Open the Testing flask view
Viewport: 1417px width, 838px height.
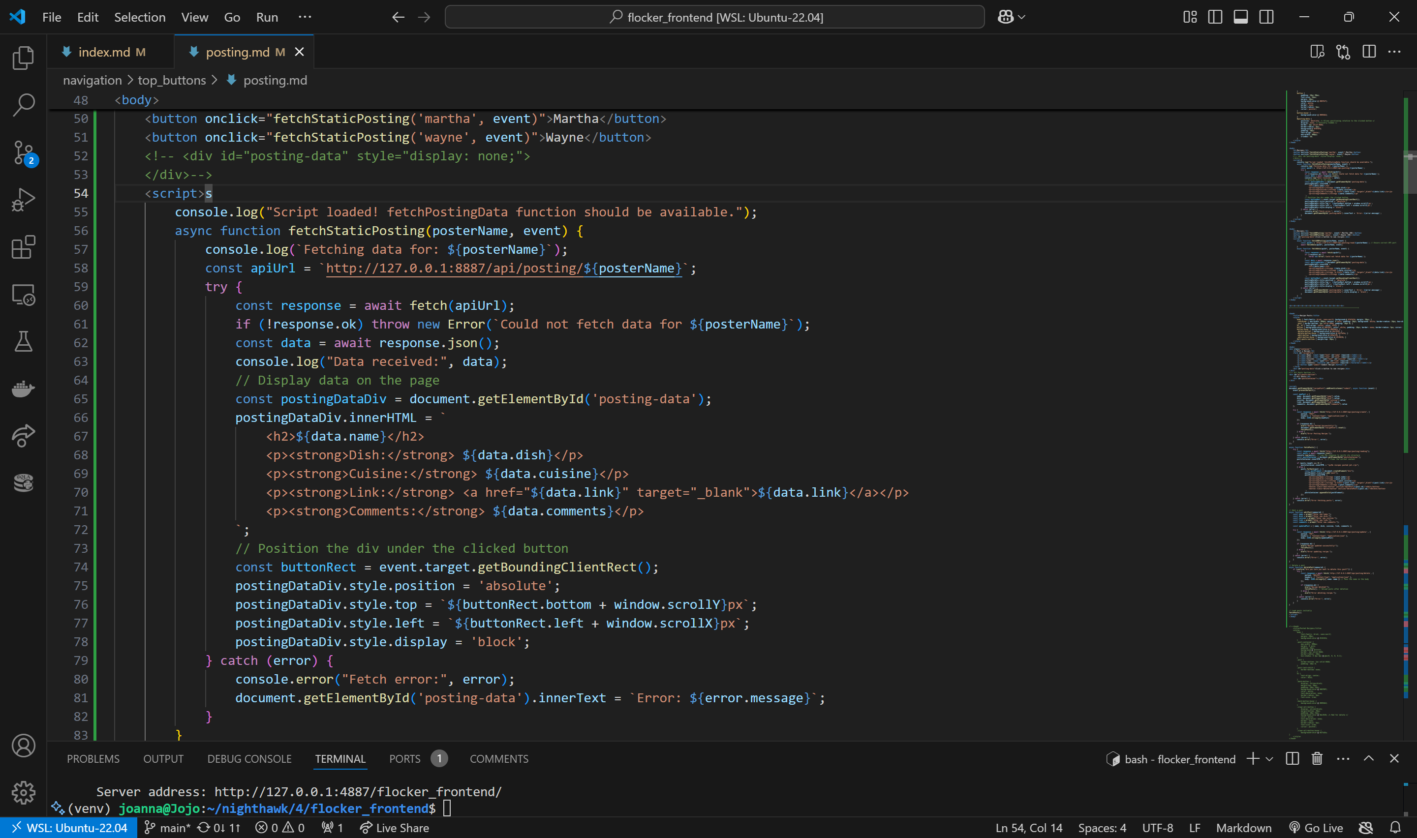pos(23,342)
